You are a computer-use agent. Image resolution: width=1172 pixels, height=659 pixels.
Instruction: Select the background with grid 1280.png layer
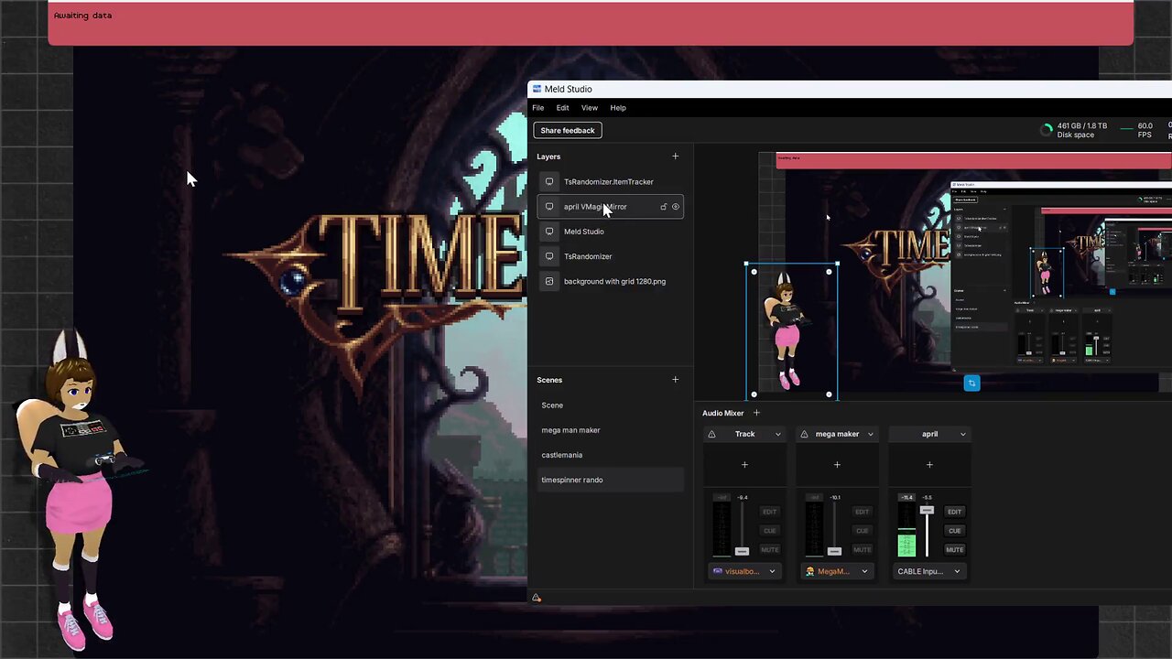[610, 281]
